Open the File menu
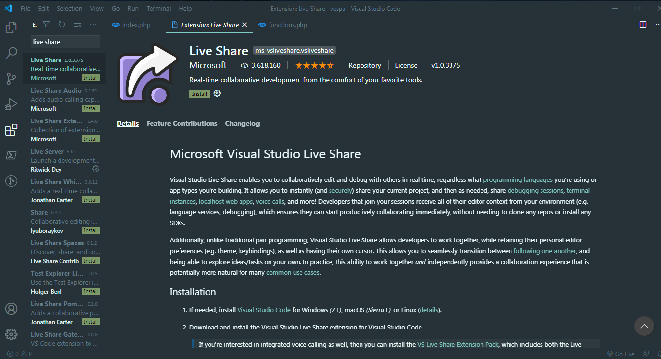This screenshot has width=661, height=359. click(x=26, y=8)
